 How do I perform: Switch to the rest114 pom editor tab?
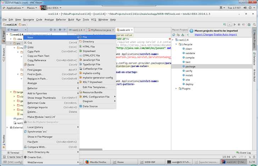coord(77,30)
